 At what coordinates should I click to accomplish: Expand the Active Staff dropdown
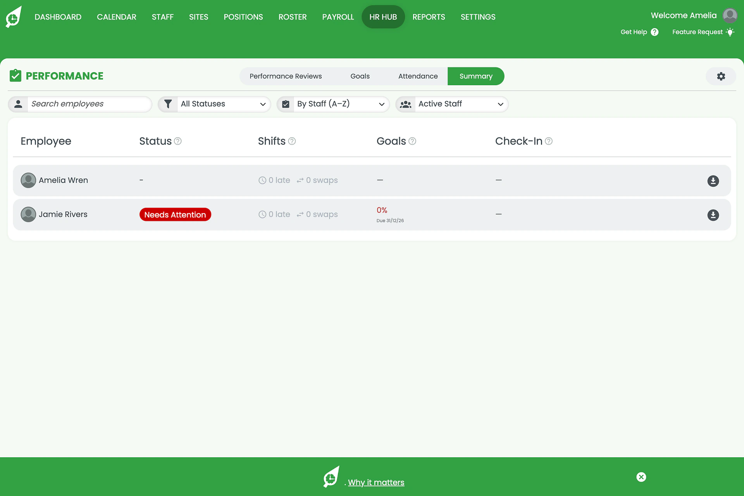(452, 104)
